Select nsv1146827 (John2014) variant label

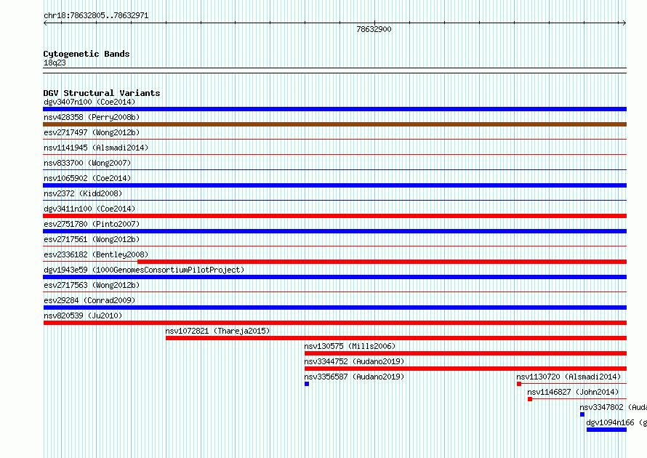[573, 392]
